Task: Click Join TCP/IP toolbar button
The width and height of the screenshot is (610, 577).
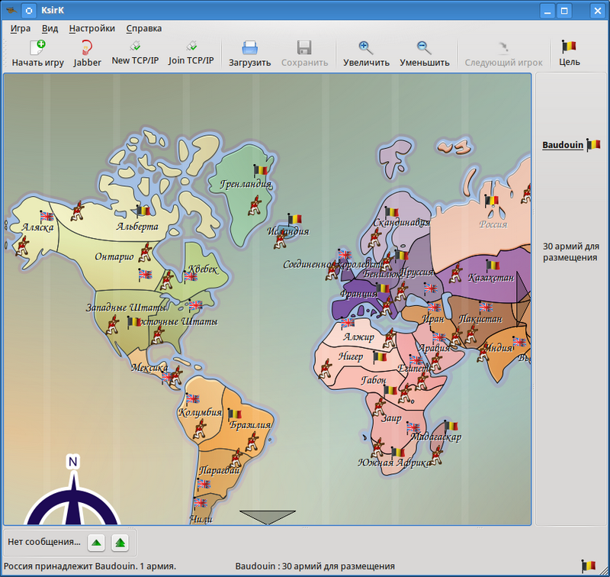Action: point(191,53)
